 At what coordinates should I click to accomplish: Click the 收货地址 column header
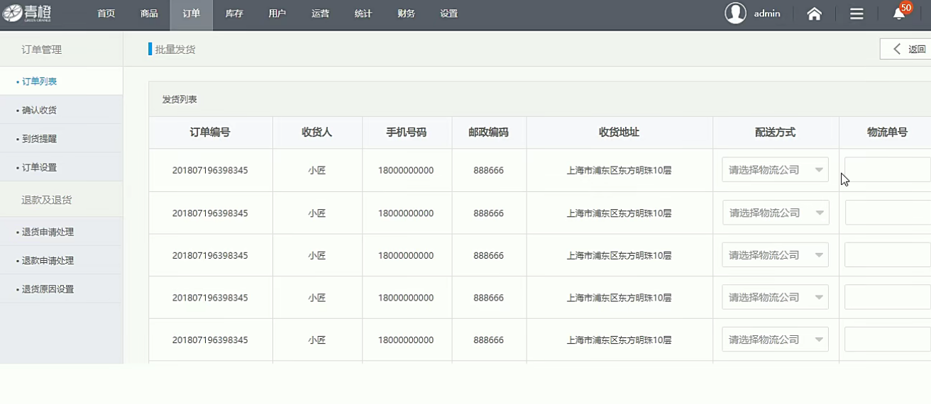tap(619, 133)
